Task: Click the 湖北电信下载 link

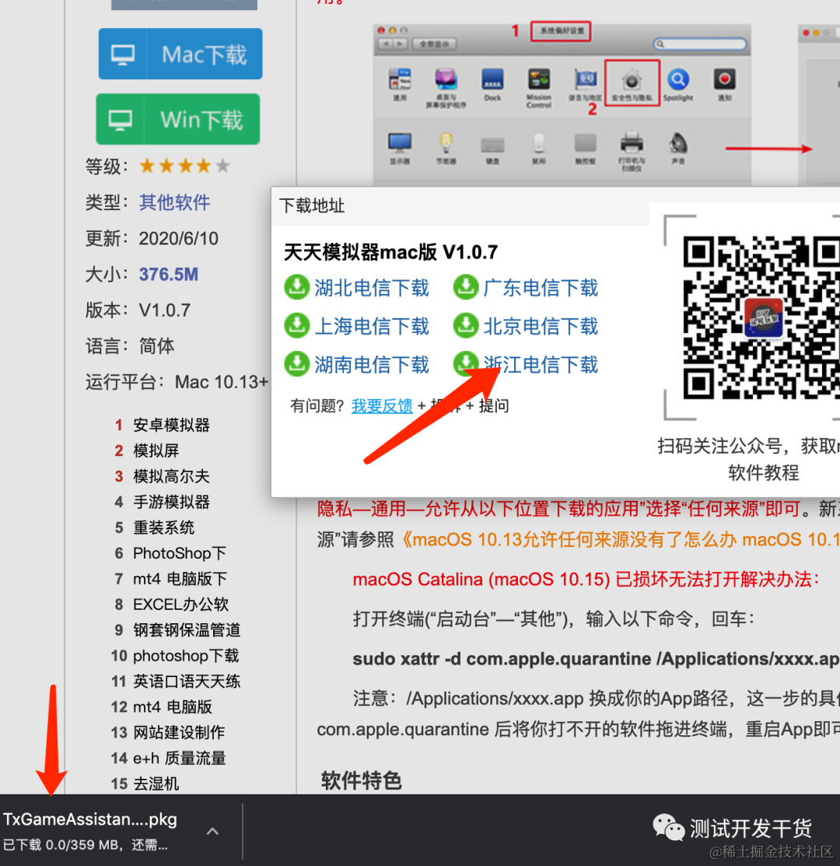Action: tap(372, 288)
